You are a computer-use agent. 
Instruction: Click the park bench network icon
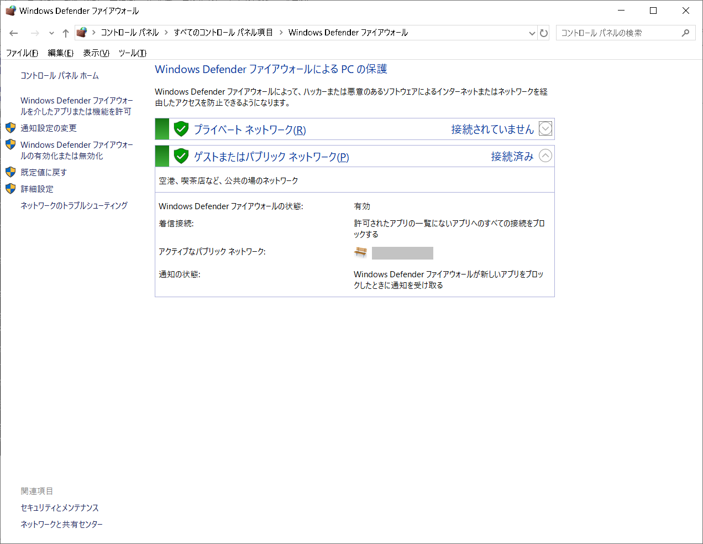(x=360, y=252)
